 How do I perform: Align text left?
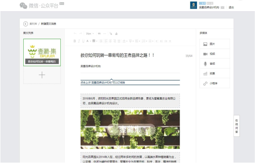[x=106, y=41]
